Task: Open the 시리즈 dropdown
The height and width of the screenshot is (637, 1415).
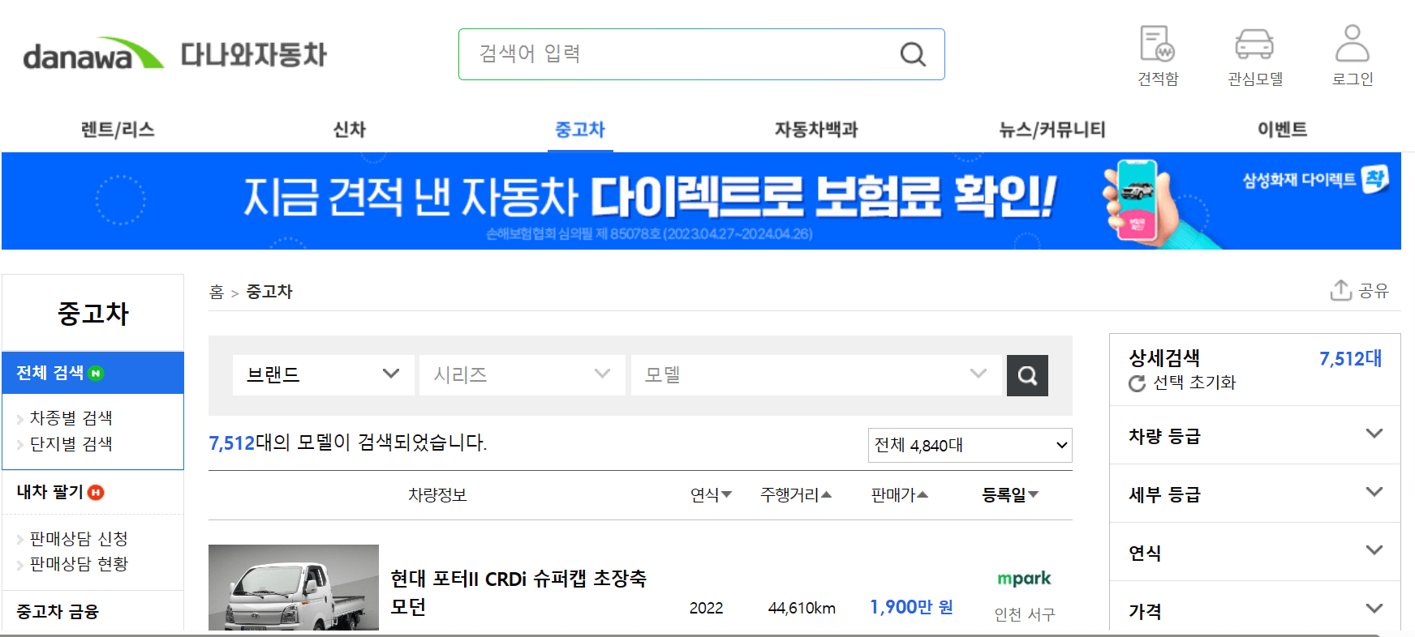Action: pos(523,375)
